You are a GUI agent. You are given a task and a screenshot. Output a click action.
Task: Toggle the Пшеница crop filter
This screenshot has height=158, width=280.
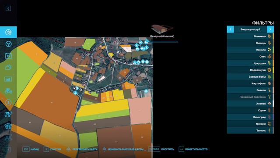coord(250,36)
